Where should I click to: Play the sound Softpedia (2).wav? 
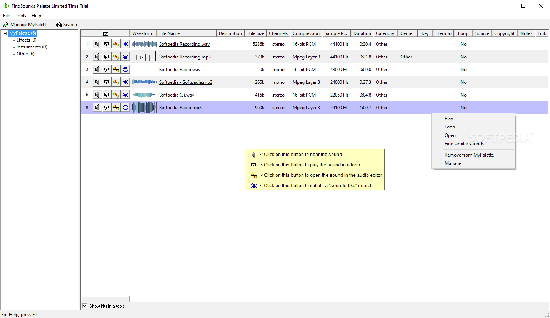point(97,95)
